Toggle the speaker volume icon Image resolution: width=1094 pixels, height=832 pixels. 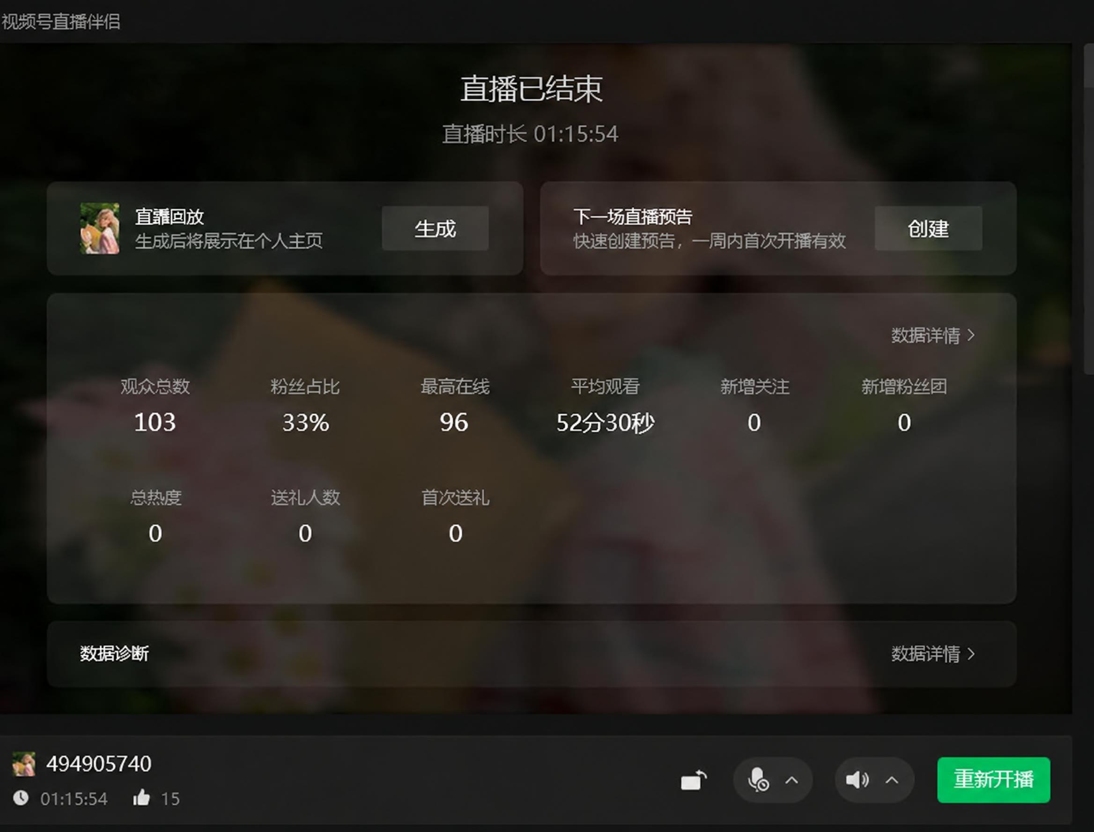pos(857,780)
